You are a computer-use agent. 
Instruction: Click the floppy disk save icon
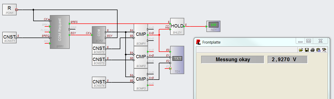click(307, 50)
